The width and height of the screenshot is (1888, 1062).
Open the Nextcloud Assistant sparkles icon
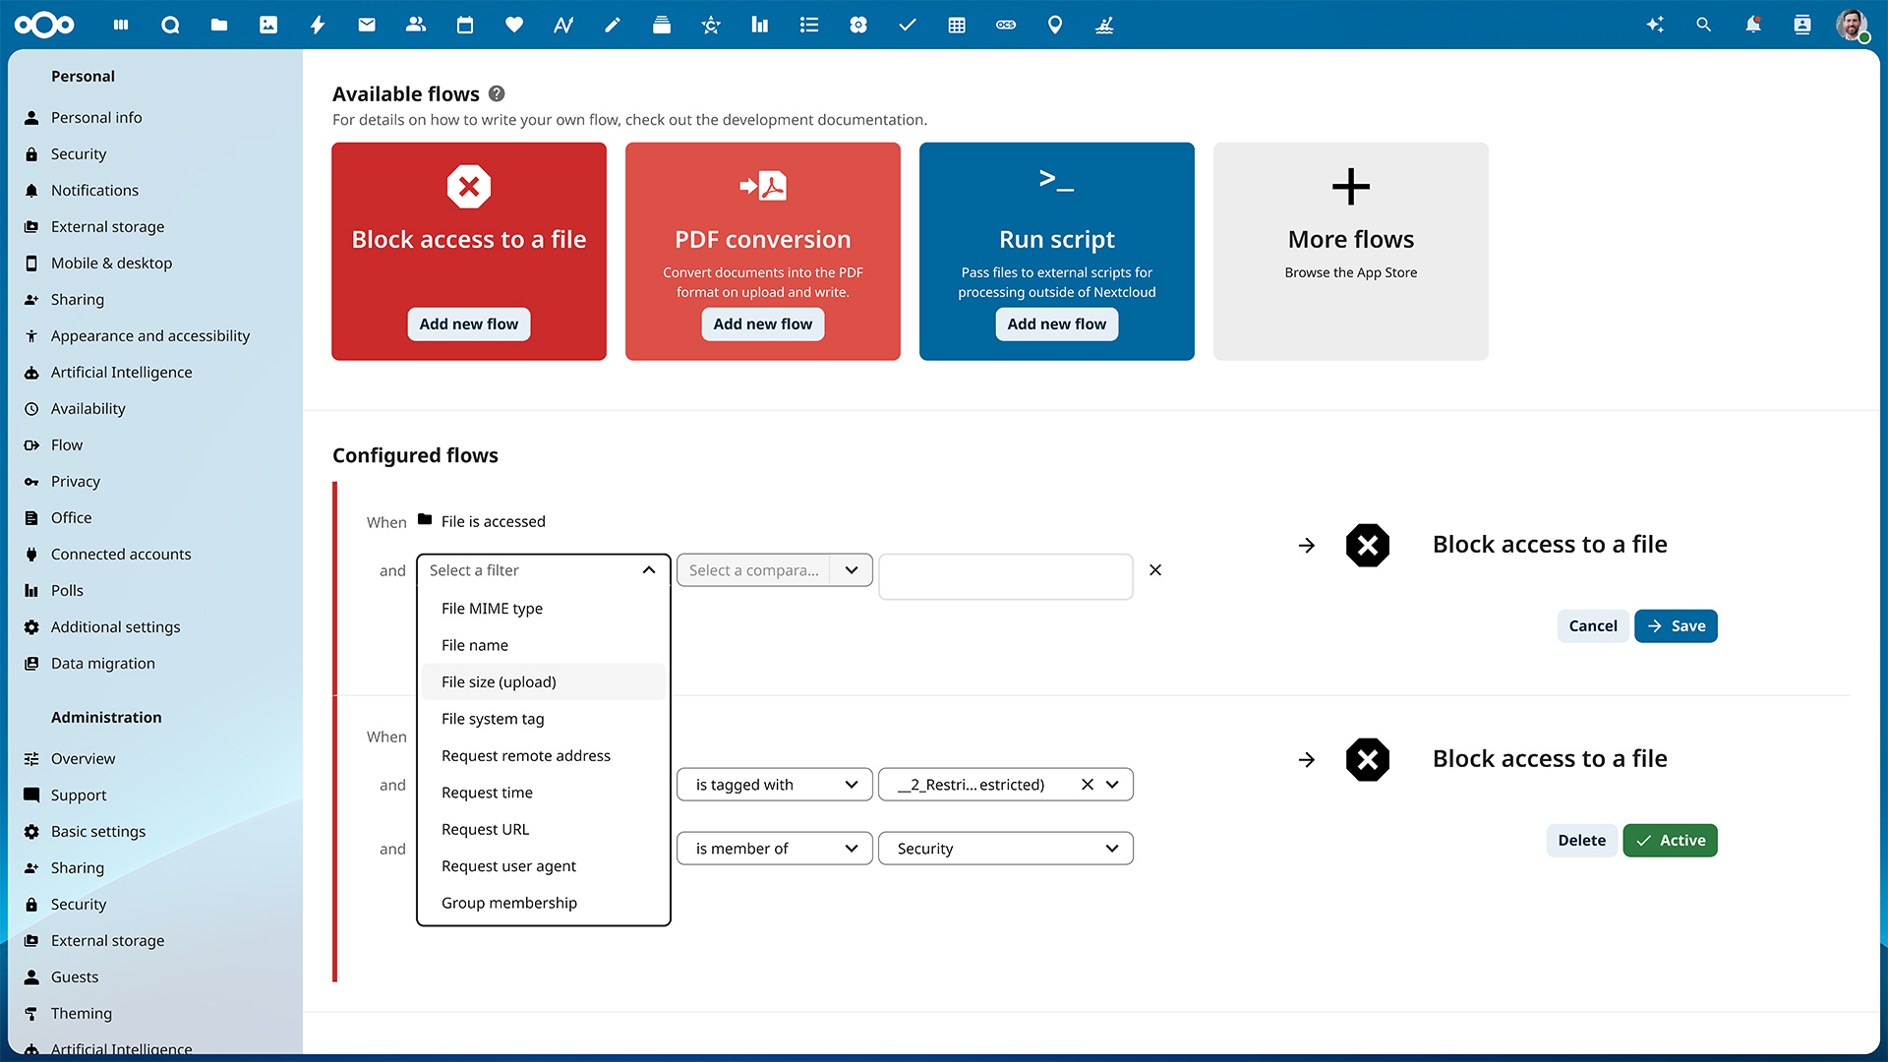pos(1655,25)
